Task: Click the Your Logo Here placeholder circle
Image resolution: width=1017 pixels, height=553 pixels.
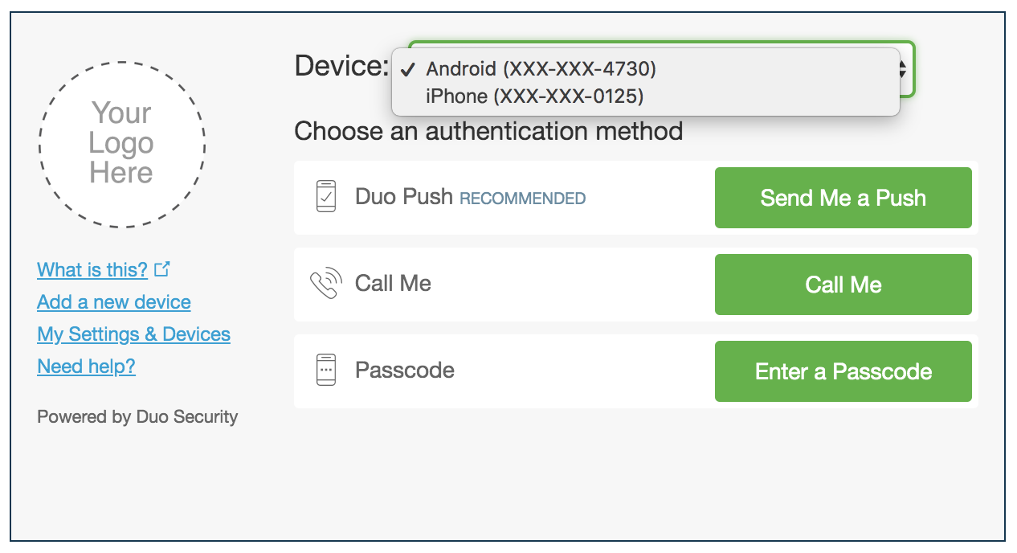Action: [x=121, y=145]
